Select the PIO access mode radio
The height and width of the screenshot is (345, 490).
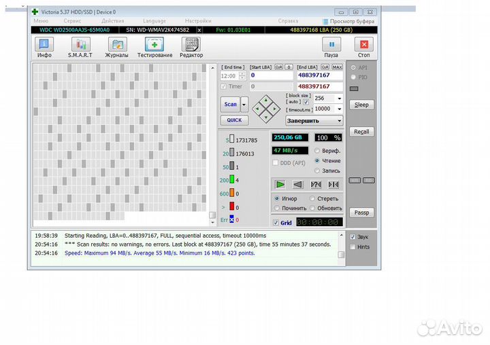coord(353,77)
